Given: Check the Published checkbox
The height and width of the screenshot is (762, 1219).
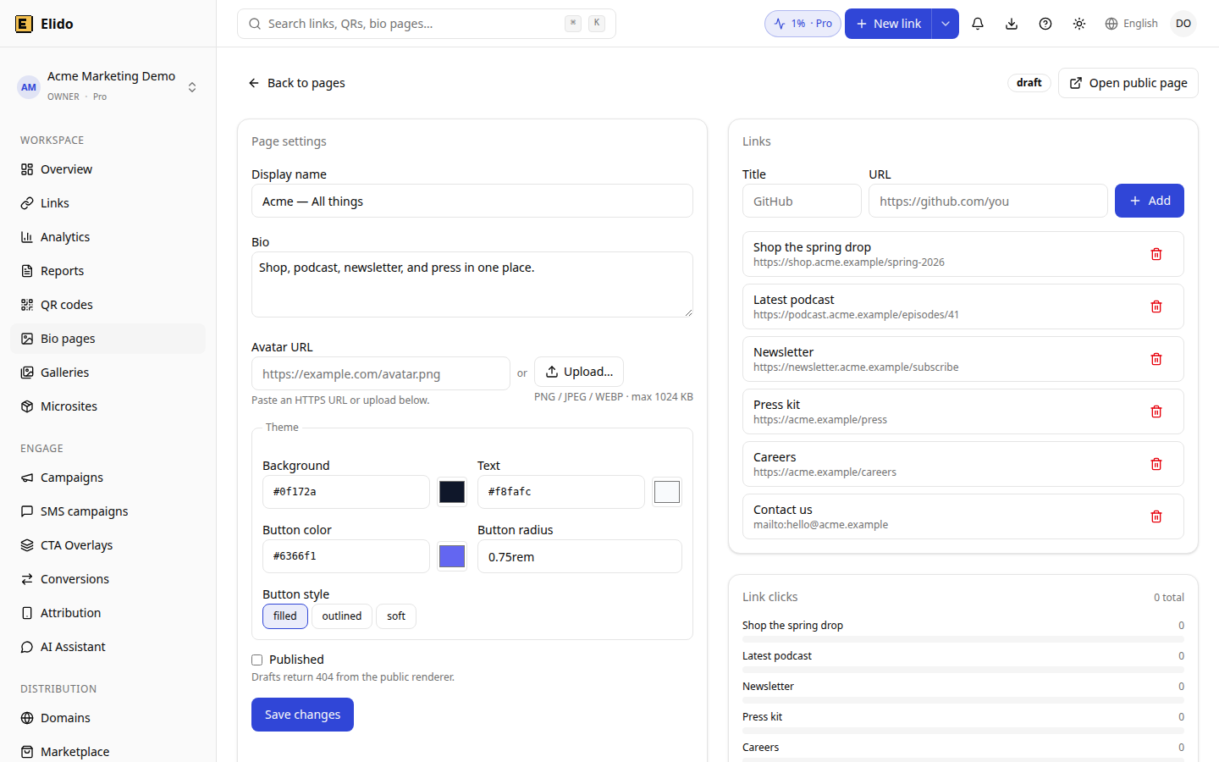Looking at the screenshot, I should click(x=256, y=660).
